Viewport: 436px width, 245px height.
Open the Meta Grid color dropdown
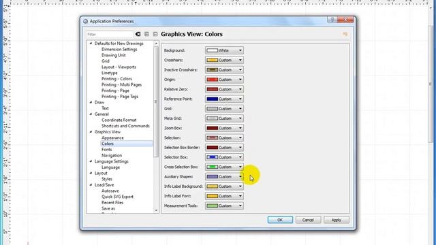click(224, 118)
